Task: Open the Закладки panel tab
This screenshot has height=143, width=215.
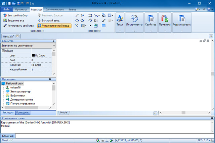Action: coord(8,112)
